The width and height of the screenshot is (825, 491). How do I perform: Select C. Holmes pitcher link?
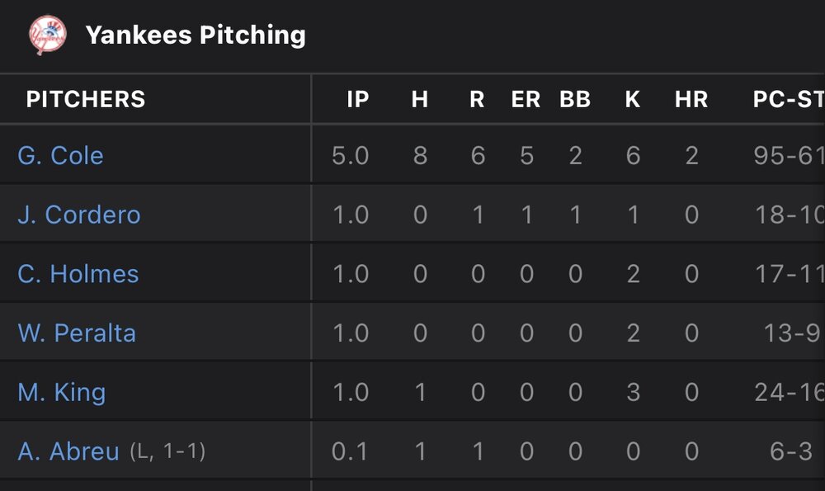coord(78,274)
